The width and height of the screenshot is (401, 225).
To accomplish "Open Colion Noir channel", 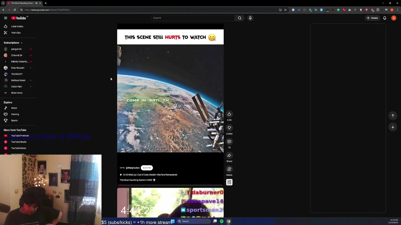I will pos(17,87).
